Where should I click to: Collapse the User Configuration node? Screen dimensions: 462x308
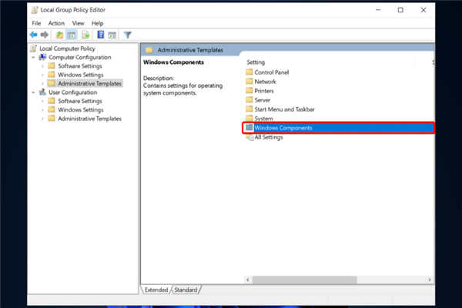(33, 92)
